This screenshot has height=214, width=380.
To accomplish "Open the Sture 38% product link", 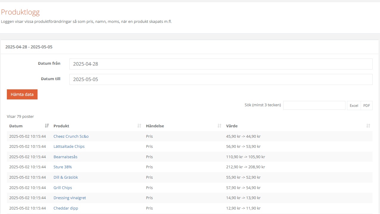I will click(x=63, y=167).
